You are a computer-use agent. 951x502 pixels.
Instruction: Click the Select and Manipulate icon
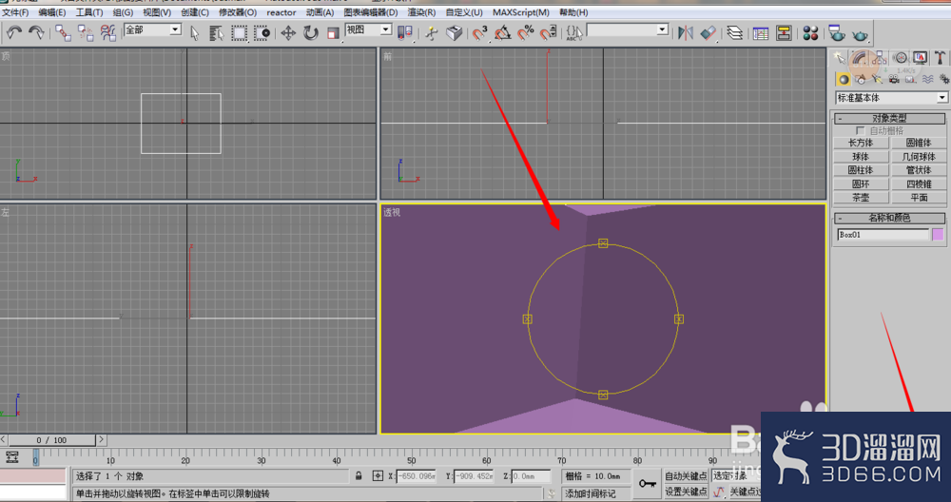(432, 32)
